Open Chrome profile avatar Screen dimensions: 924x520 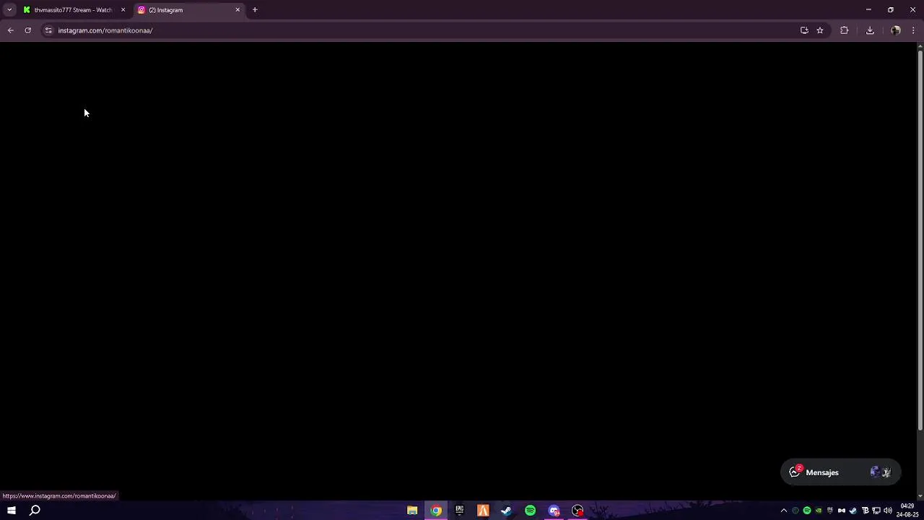click(x=896, y=30)
